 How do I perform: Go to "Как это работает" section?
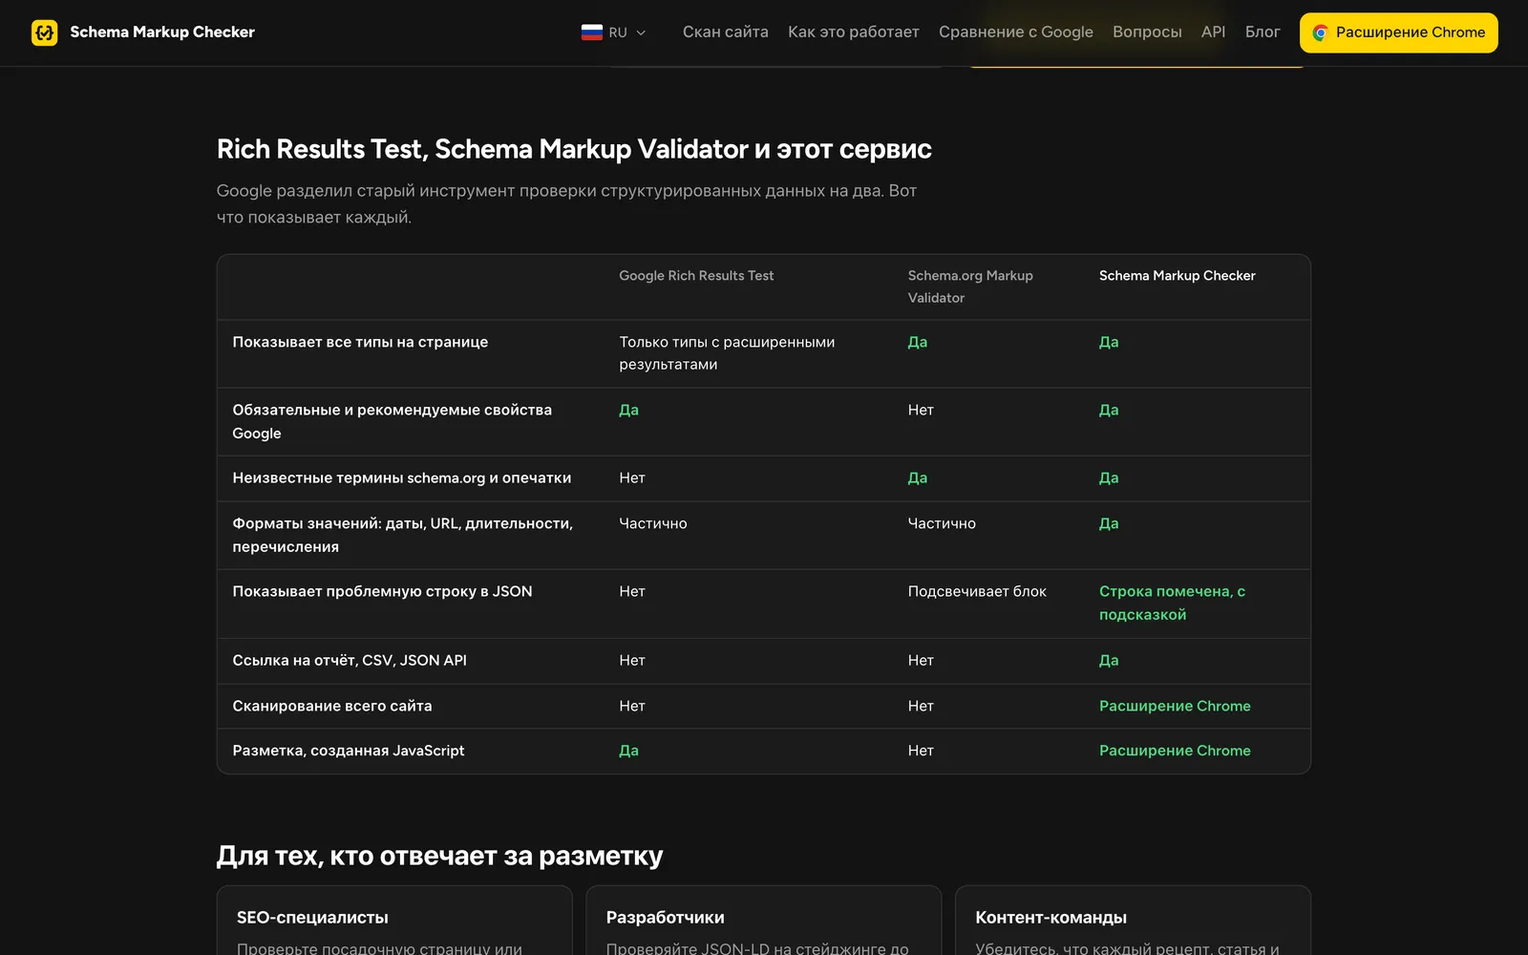[x=854, y=32]
